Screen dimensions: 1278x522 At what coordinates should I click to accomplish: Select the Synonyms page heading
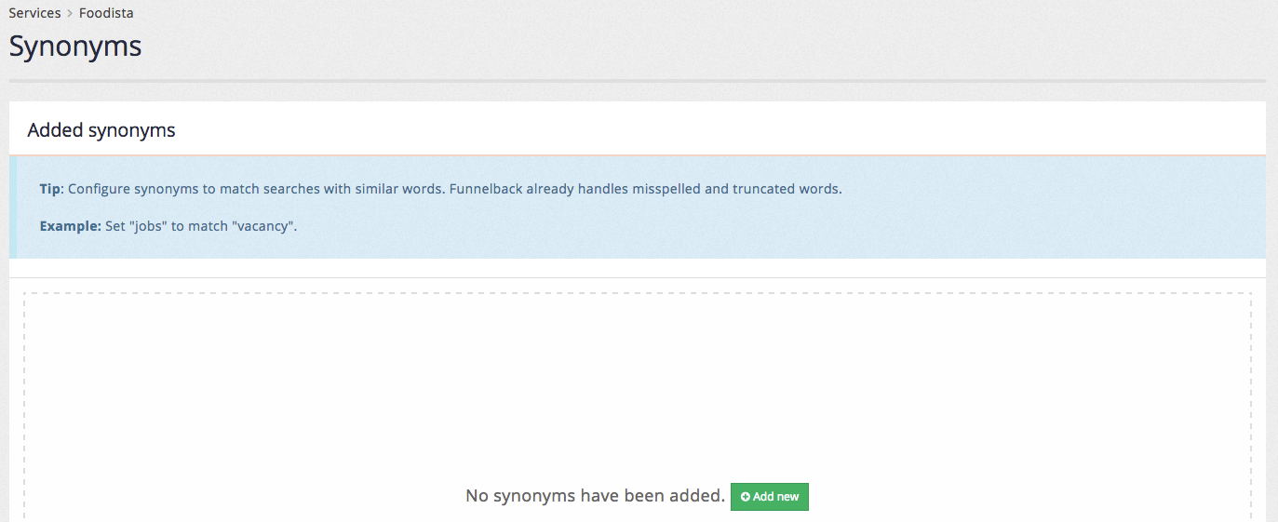click(75, 46)
